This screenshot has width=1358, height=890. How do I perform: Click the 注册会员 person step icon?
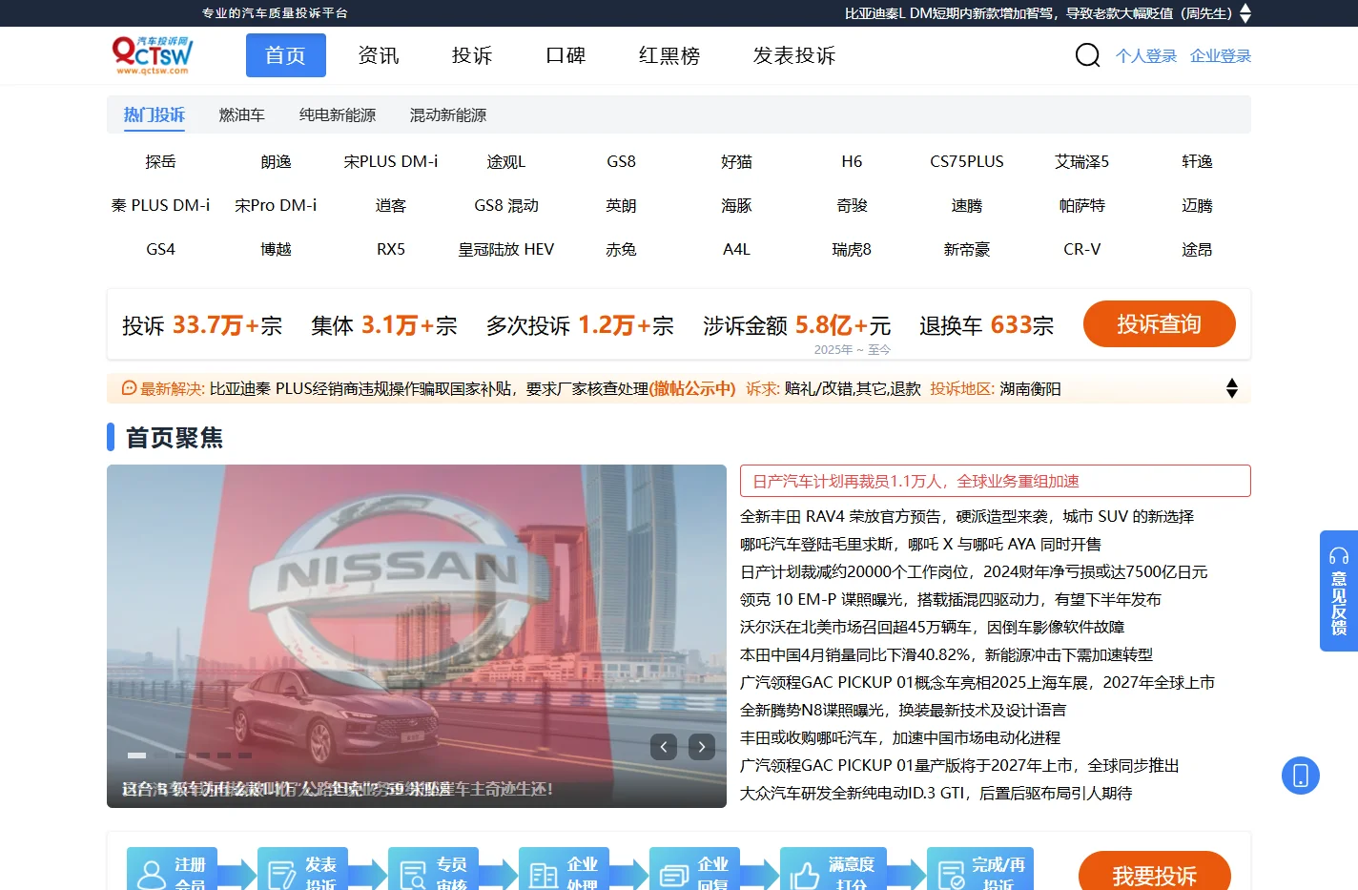point(152,875)
